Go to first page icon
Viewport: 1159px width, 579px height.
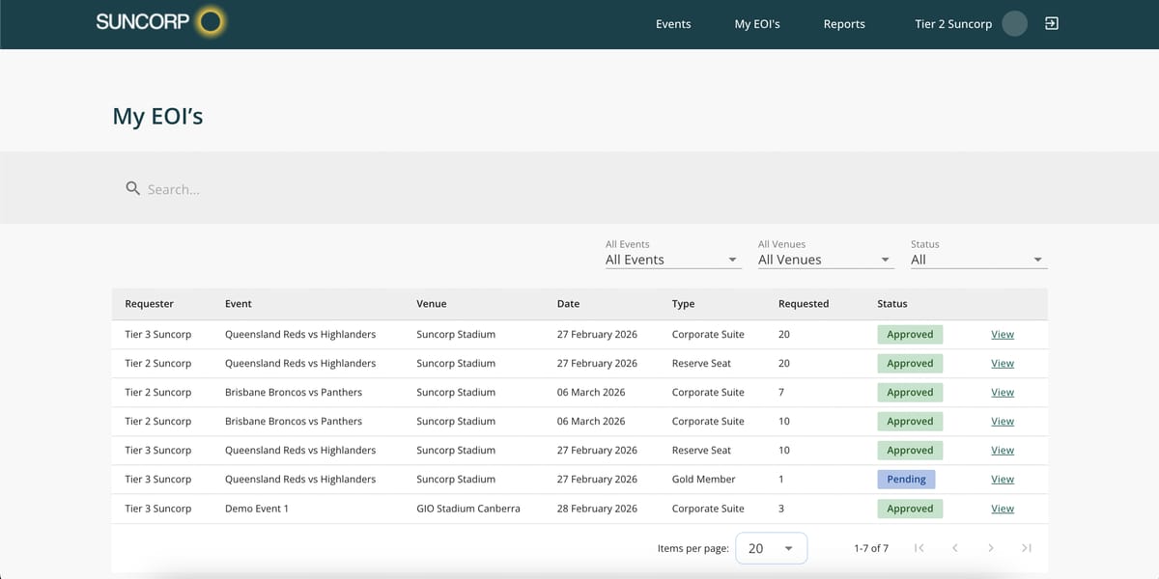919,548
